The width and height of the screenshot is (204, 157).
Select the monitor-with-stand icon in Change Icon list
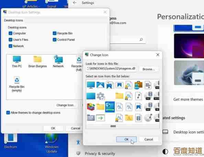pos(91,85)
